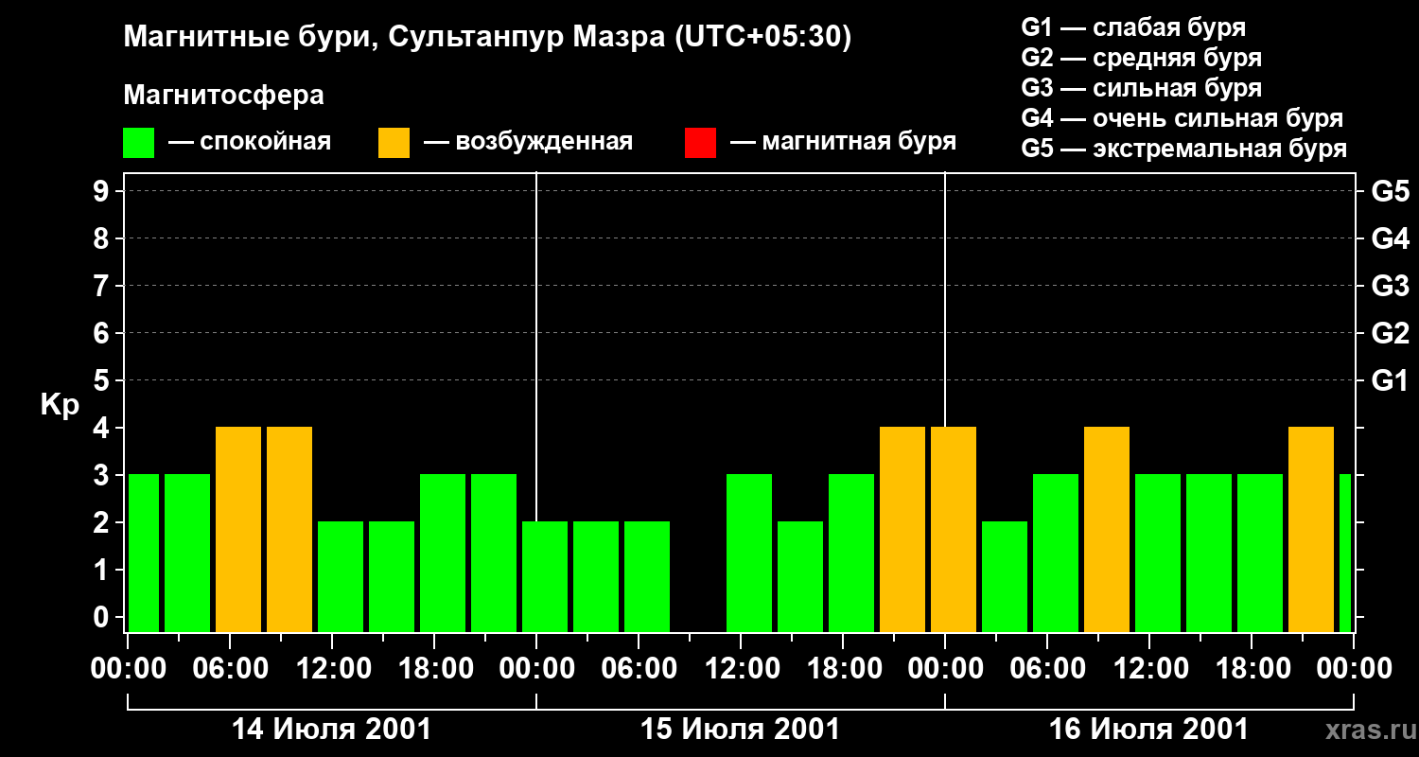Click the '— возбужденная' legend label

click(x=528, y=142)
